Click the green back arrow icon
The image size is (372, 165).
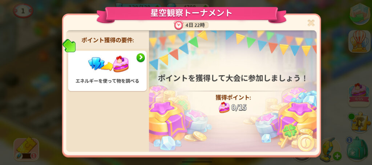[x=69, y=46]
